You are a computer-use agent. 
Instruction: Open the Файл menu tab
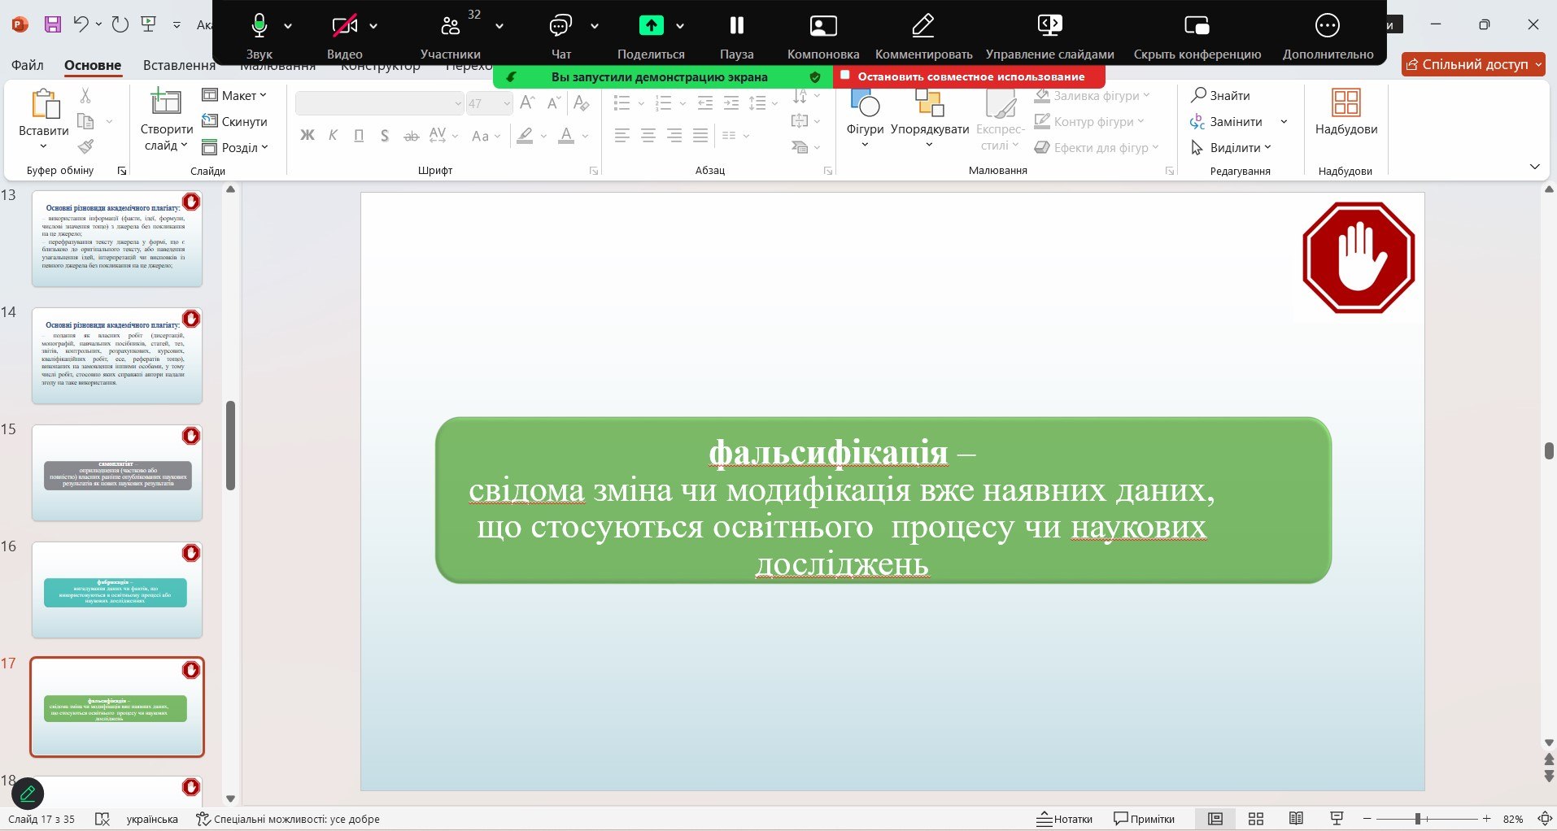[28, 65]
